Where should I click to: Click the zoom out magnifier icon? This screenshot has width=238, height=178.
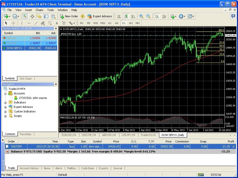(148, 16)
